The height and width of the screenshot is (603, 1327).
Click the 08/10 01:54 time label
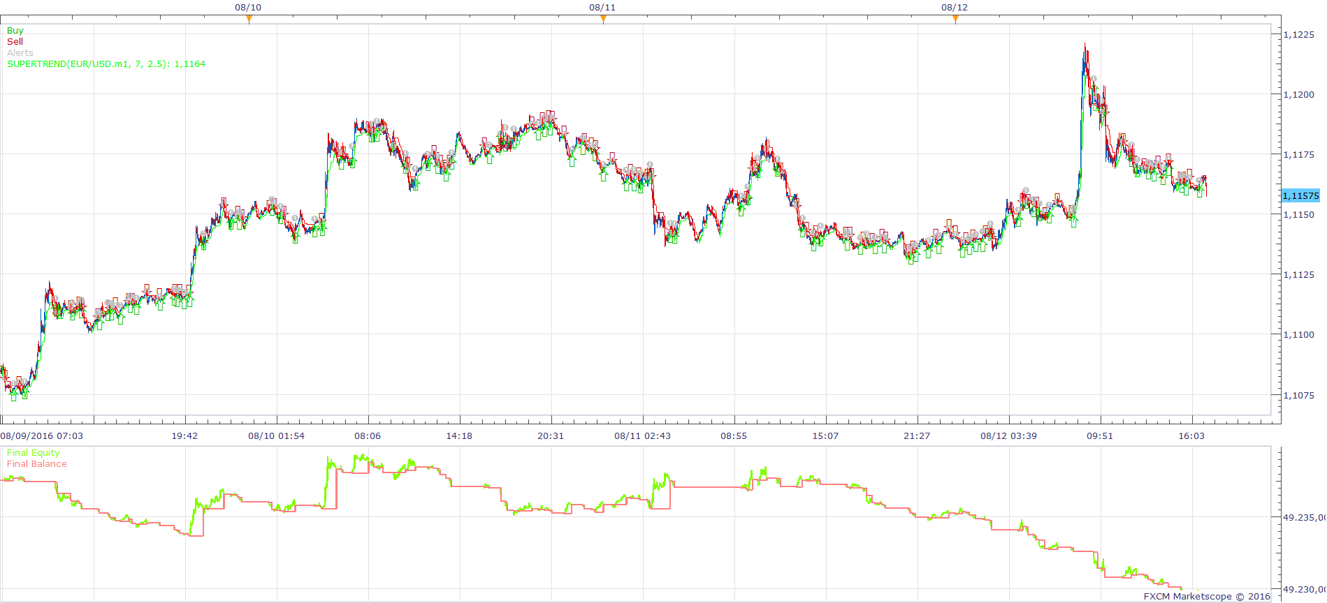pos(277,435)
